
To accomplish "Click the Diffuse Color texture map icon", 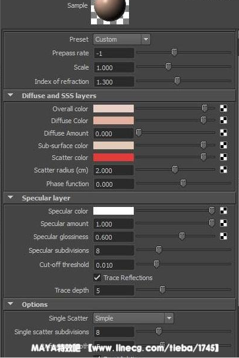I will (224, 120).
